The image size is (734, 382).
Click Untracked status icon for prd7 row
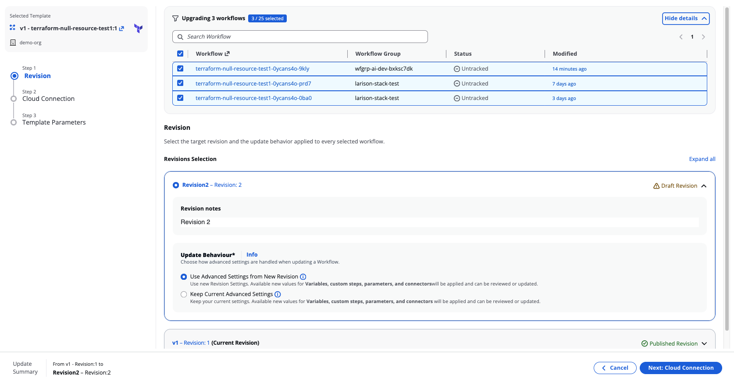coord(457,83)
